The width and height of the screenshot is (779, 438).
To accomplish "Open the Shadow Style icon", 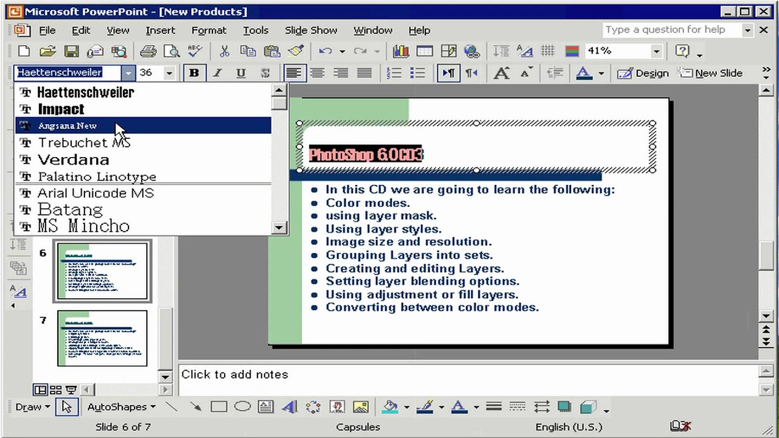I will [565, 407].
